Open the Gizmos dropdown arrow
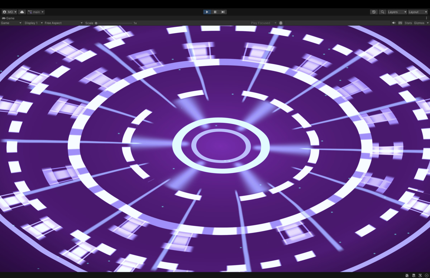 point(427,23)
